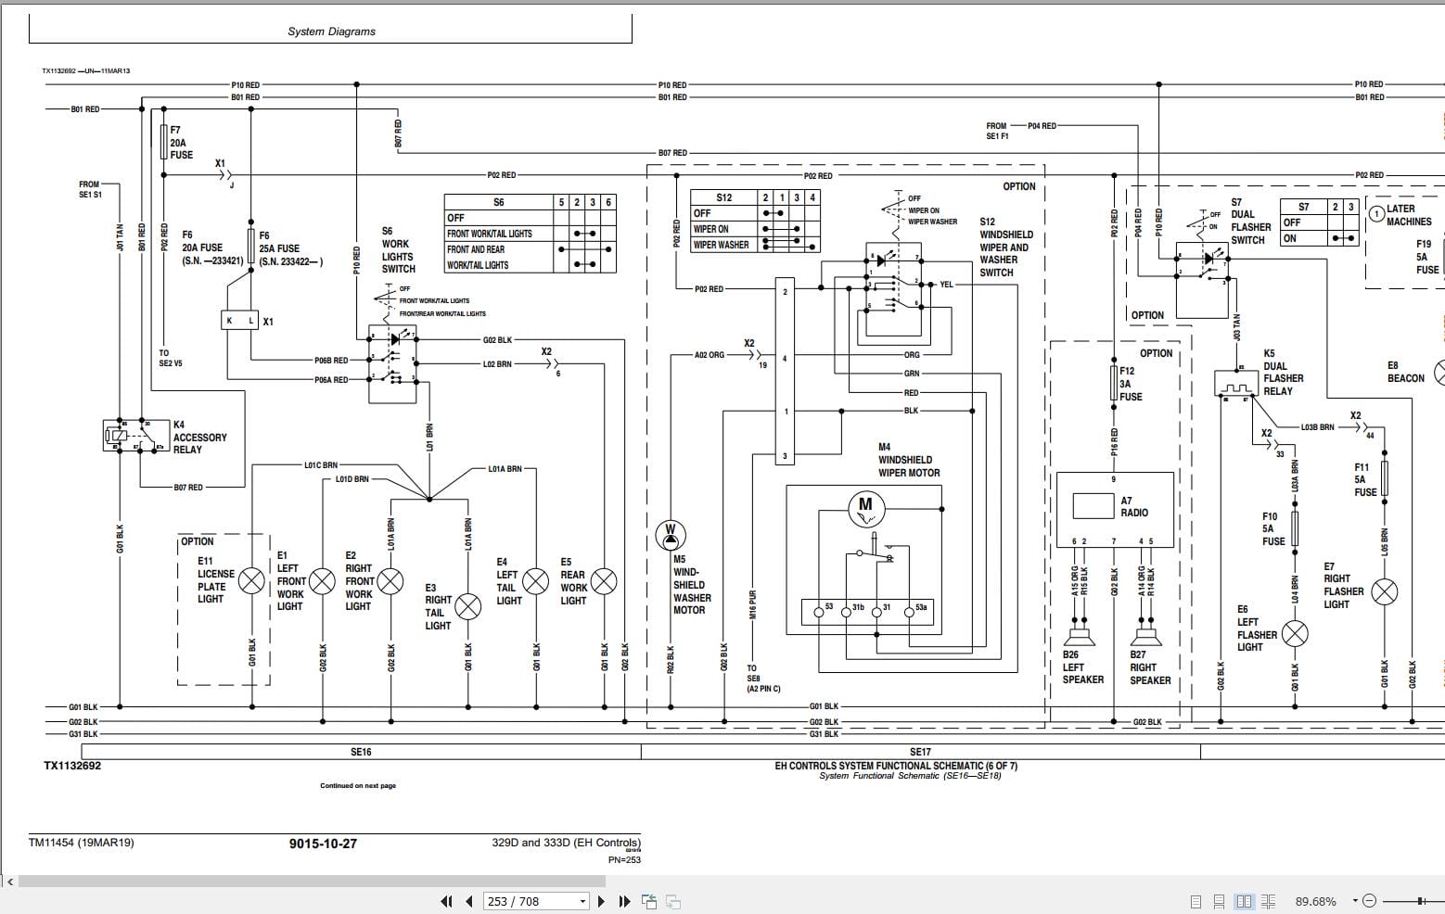
Task: Click the 'F12 3A FUSE' label
Action: [x=1131, y=384]
